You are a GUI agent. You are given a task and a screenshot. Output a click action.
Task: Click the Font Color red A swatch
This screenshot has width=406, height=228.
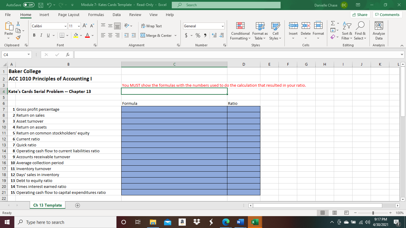click(x=87, y=36)
